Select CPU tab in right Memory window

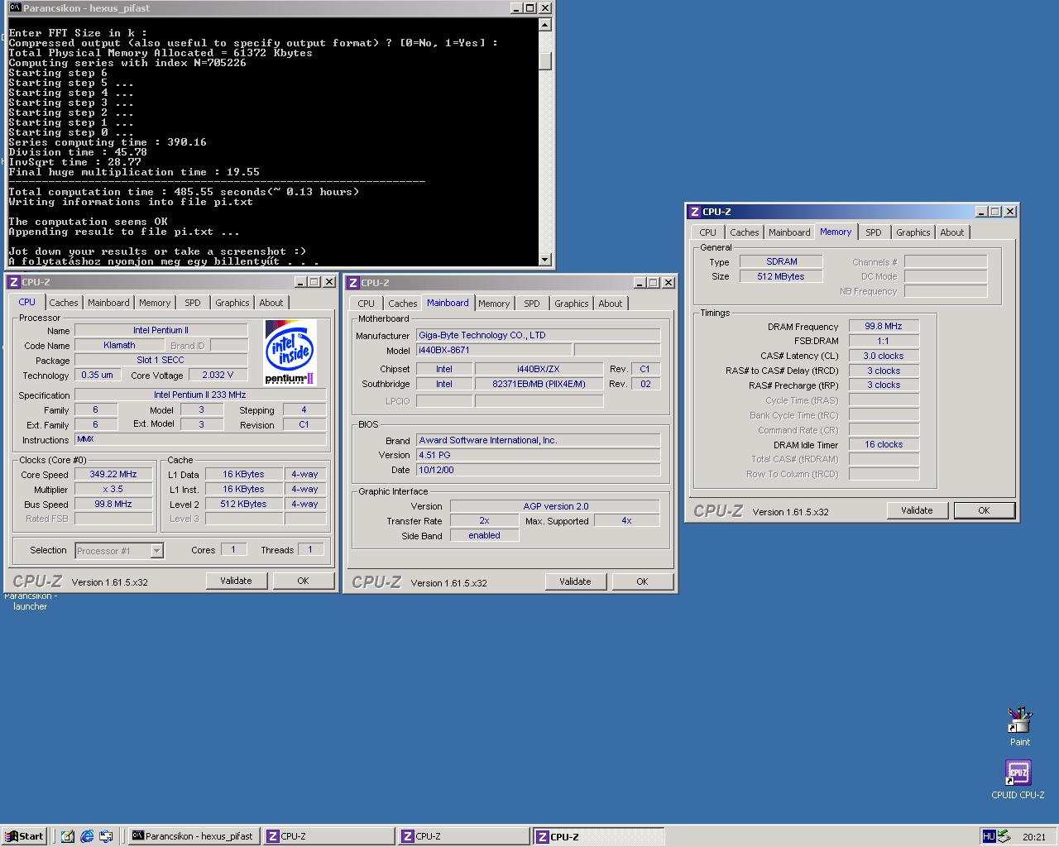coord(708,232)
